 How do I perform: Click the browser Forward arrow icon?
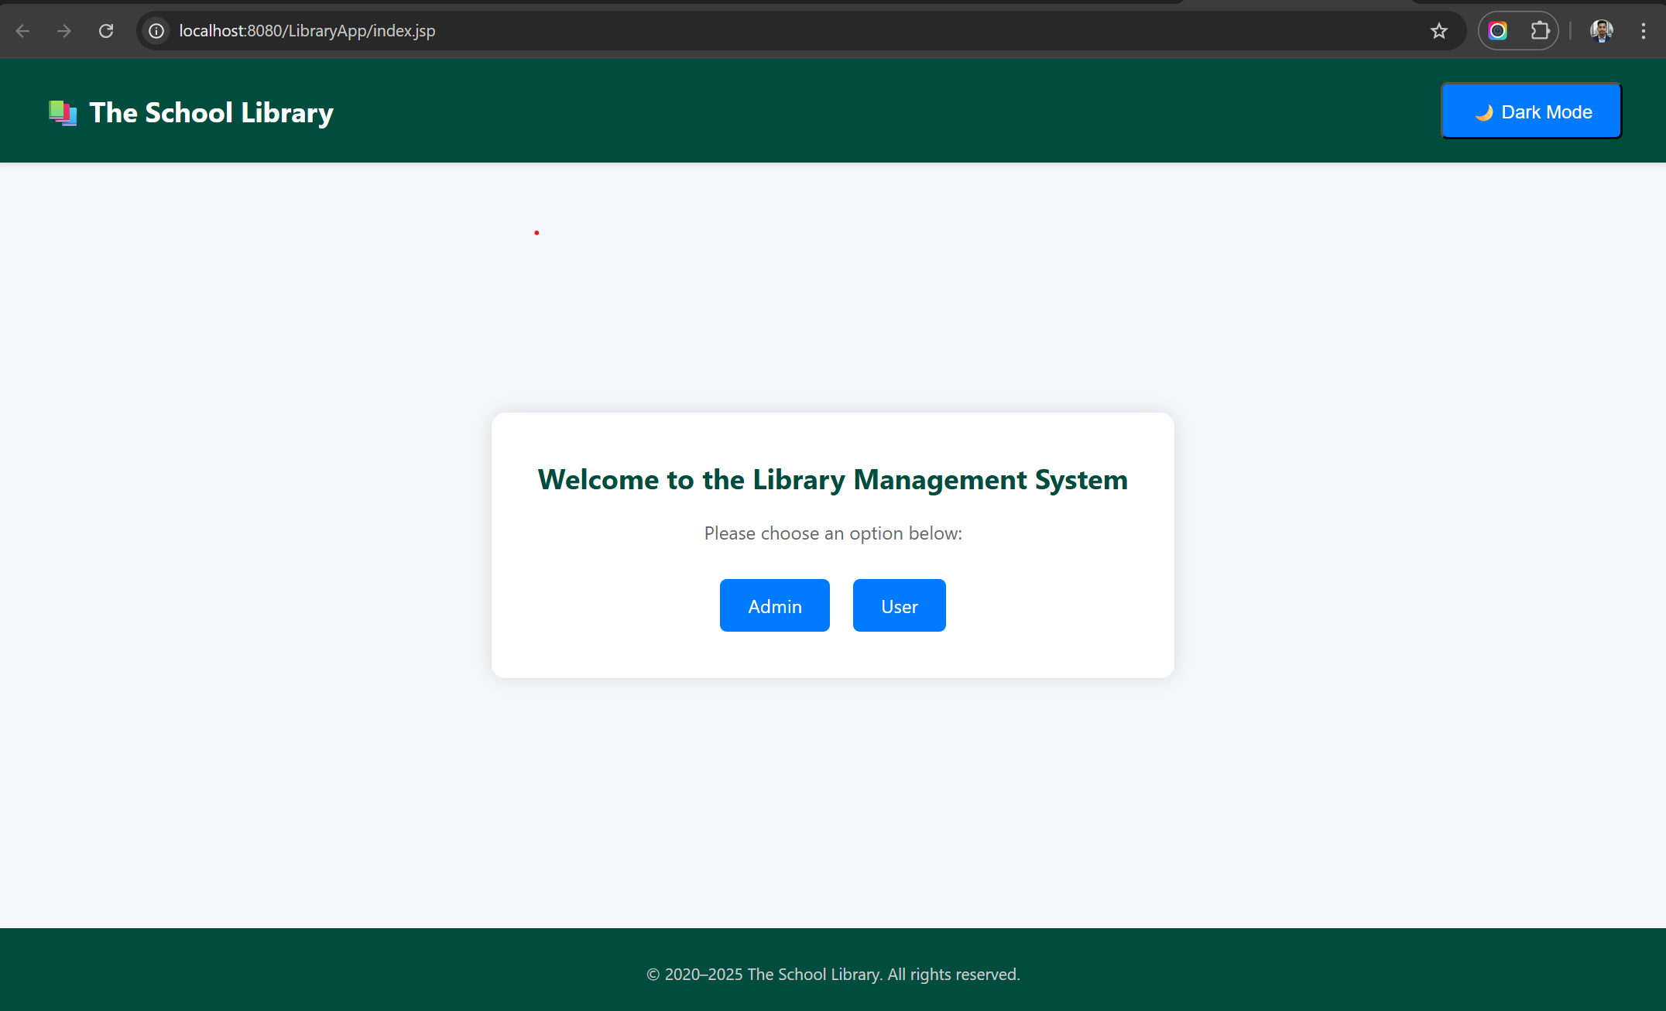64,30
